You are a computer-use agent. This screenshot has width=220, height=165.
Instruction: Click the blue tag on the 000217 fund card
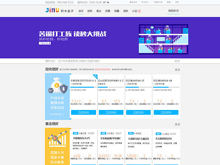coord(103,133)
